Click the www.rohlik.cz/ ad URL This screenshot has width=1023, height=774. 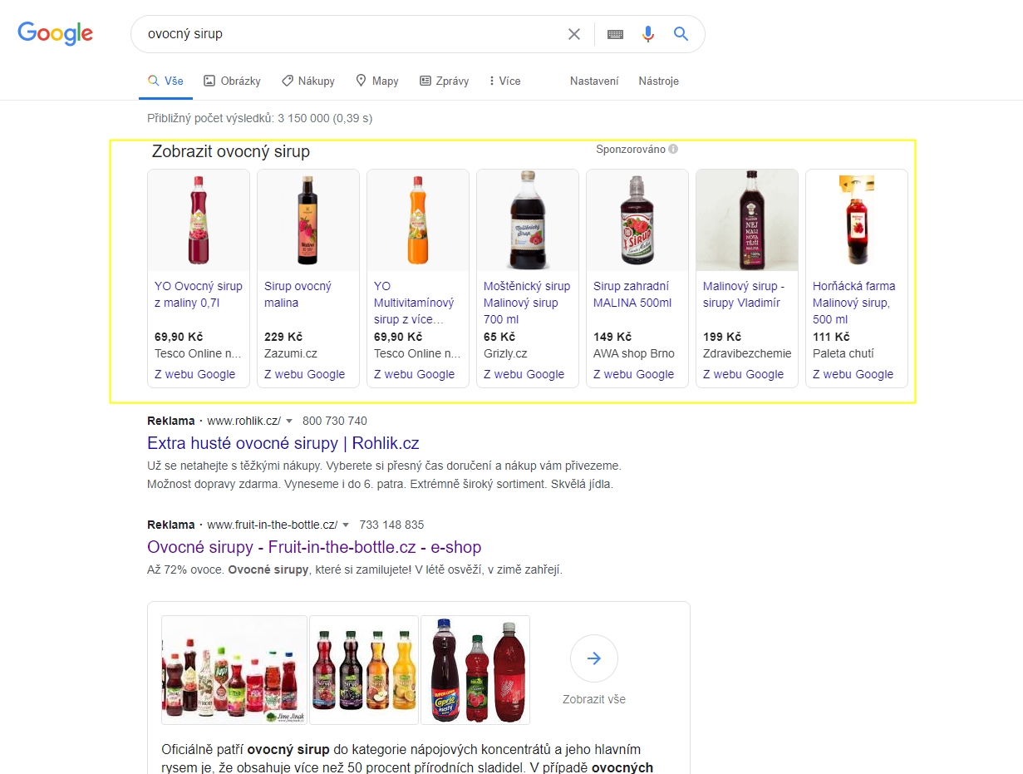click(x=244, y=422)
